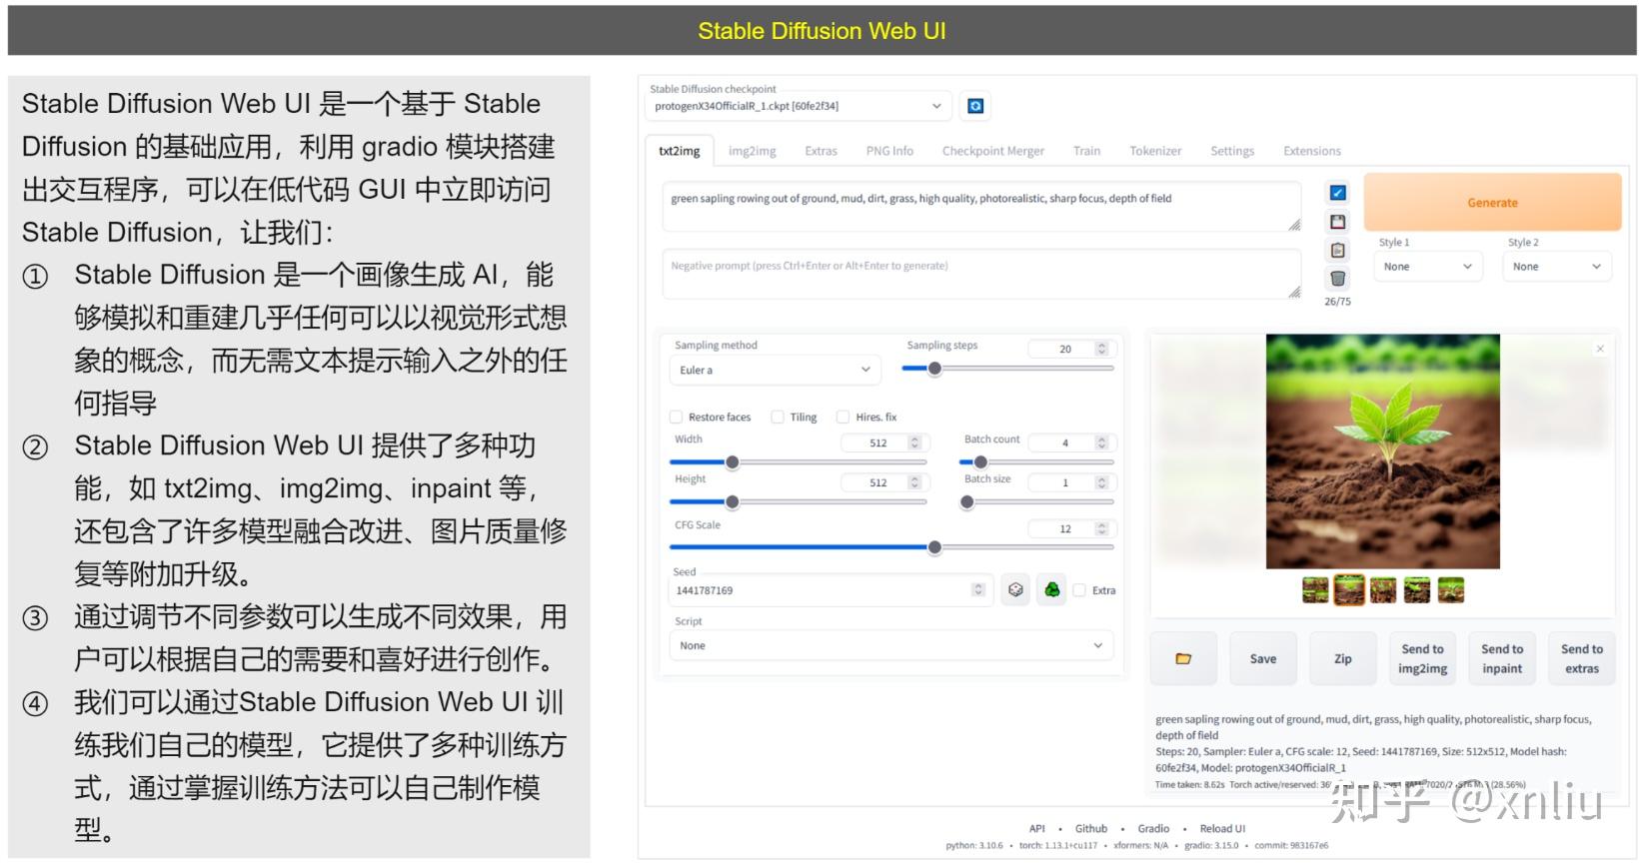Open the Github footer link
This screenshot has width=1645, height=868.
1091,829
